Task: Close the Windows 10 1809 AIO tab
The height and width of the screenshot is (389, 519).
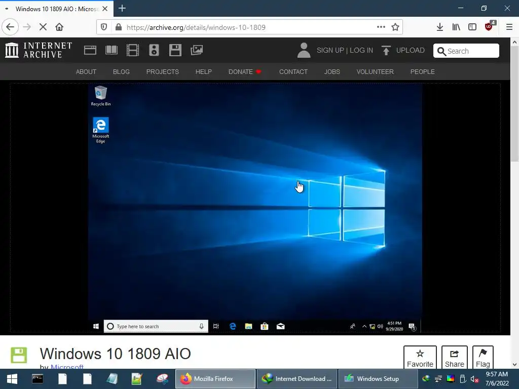Action: [105, 9]
